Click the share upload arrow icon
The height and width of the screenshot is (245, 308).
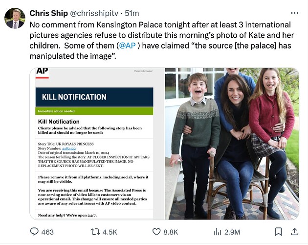point(294,231)
